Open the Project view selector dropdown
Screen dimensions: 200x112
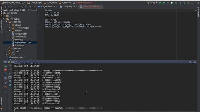click(x=12, y=7)
